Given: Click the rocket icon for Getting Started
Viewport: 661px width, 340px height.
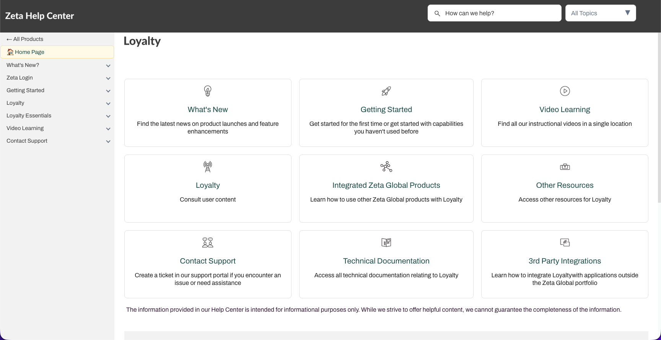Looking at the screenshot, I should pyautogui.click(x=386, y=91).
